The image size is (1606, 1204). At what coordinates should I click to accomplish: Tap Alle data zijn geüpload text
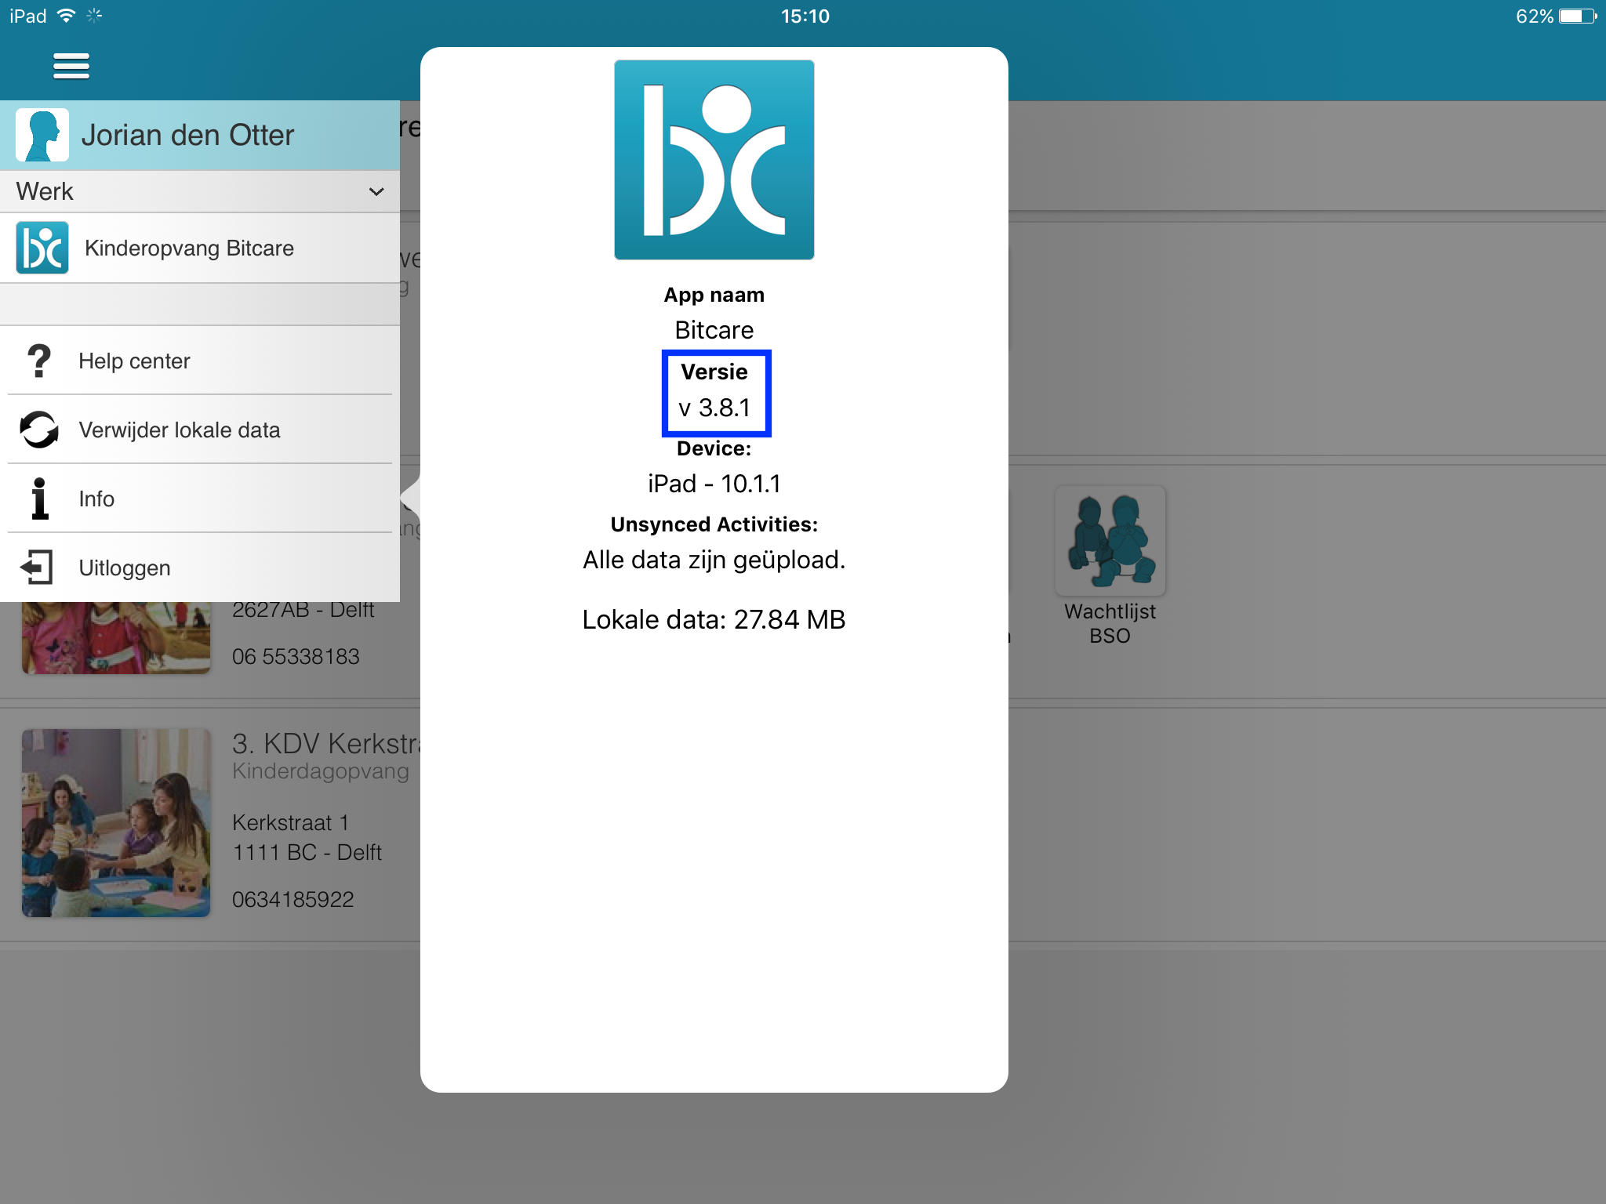coord(714,560)
